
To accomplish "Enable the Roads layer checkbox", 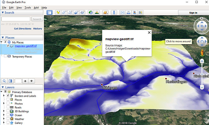I will 8,107.
